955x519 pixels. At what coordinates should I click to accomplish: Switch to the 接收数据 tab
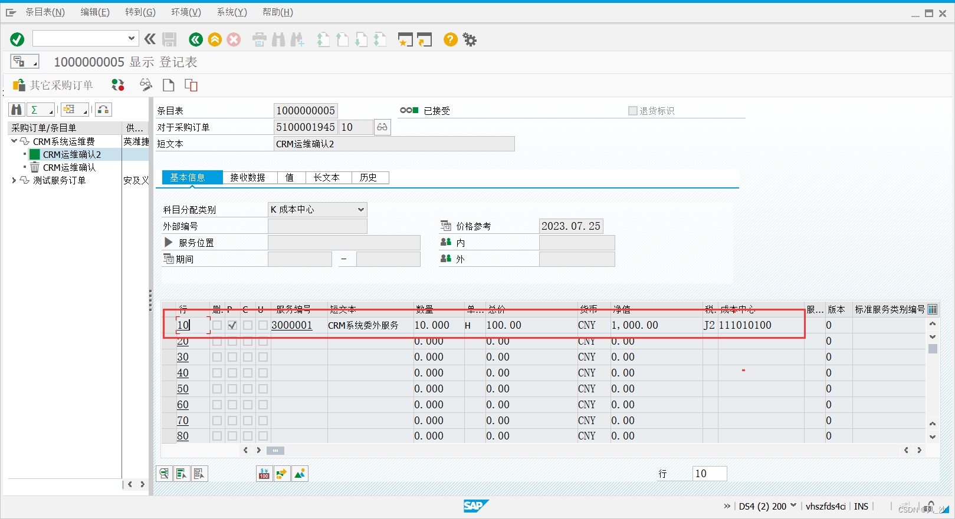click(x=247, y=177)
